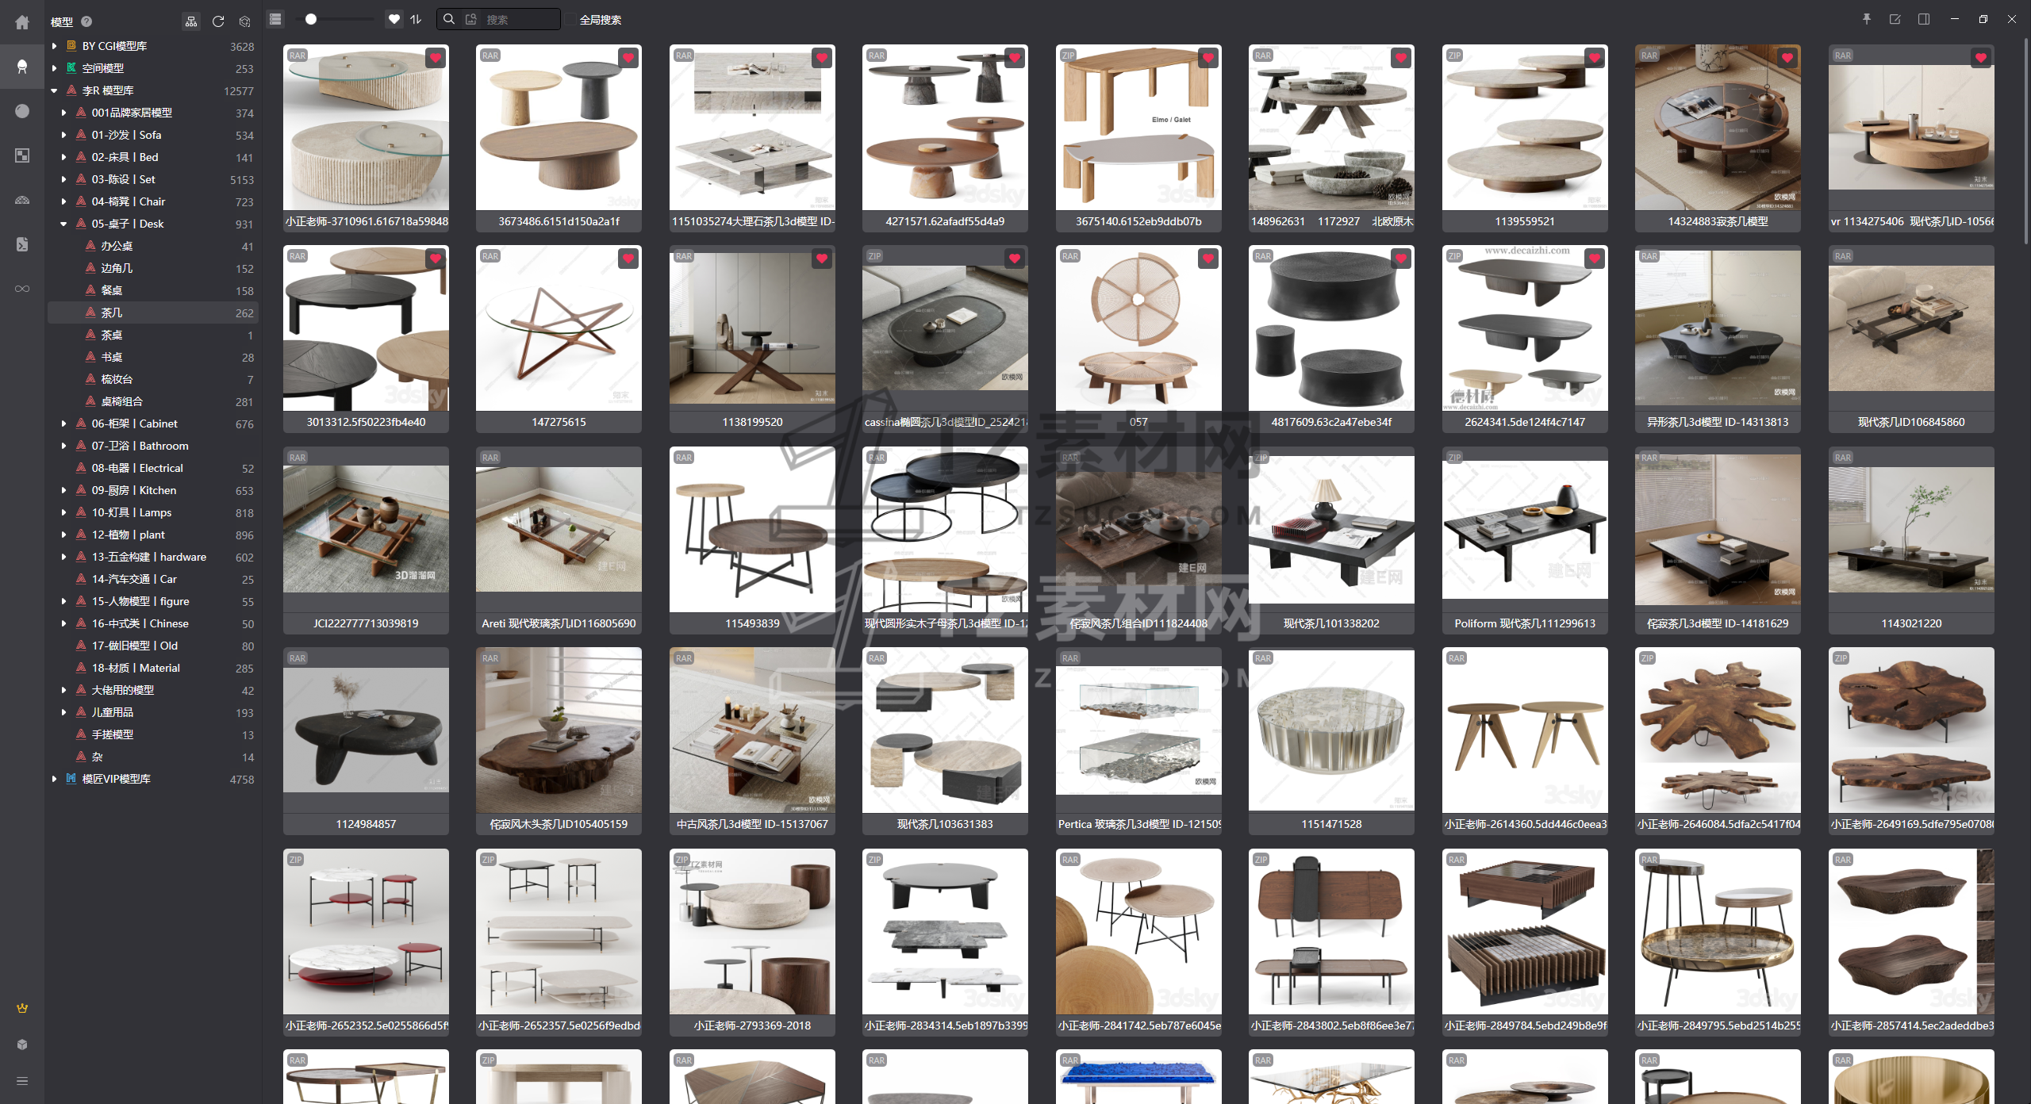Click the sort order arrows icon
The width and height of the screenshot is (2031, 1104).
click(416, 19)
